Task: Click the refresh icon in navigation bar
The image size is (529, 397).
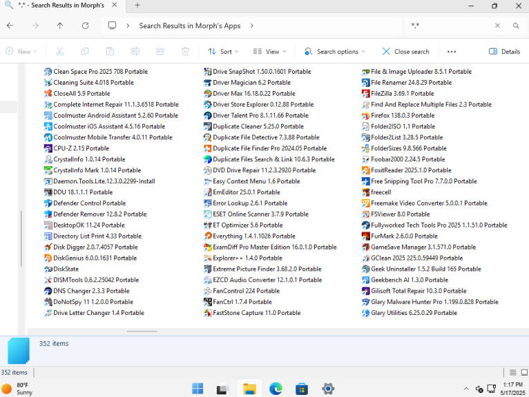Action: (86, 26)
